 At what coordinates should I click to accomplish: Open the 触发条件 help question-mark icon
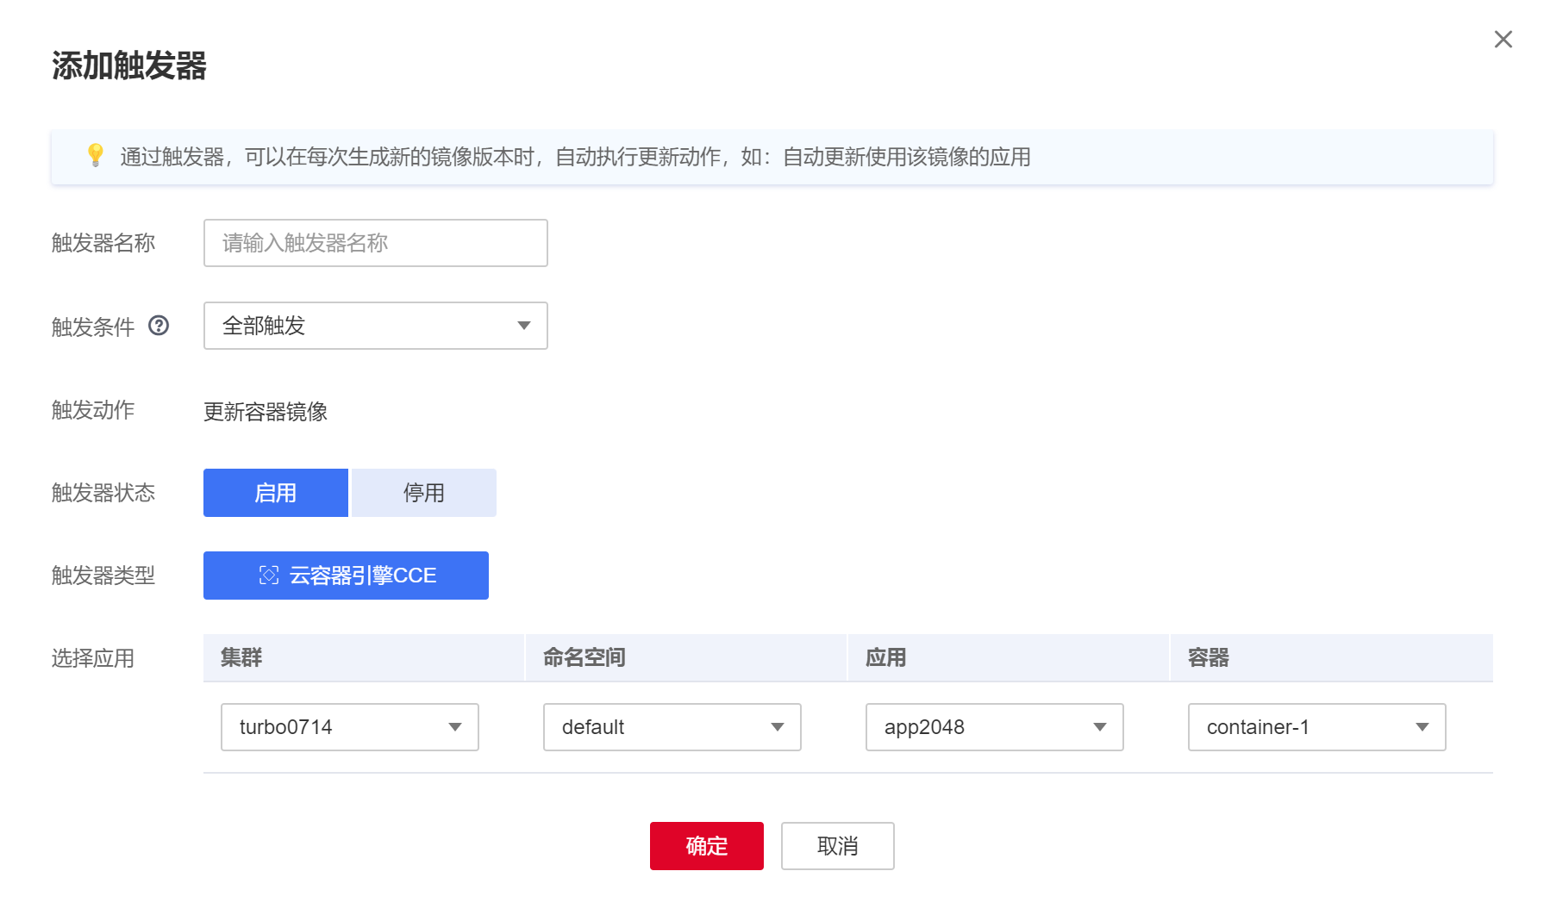tap(159, 326)
